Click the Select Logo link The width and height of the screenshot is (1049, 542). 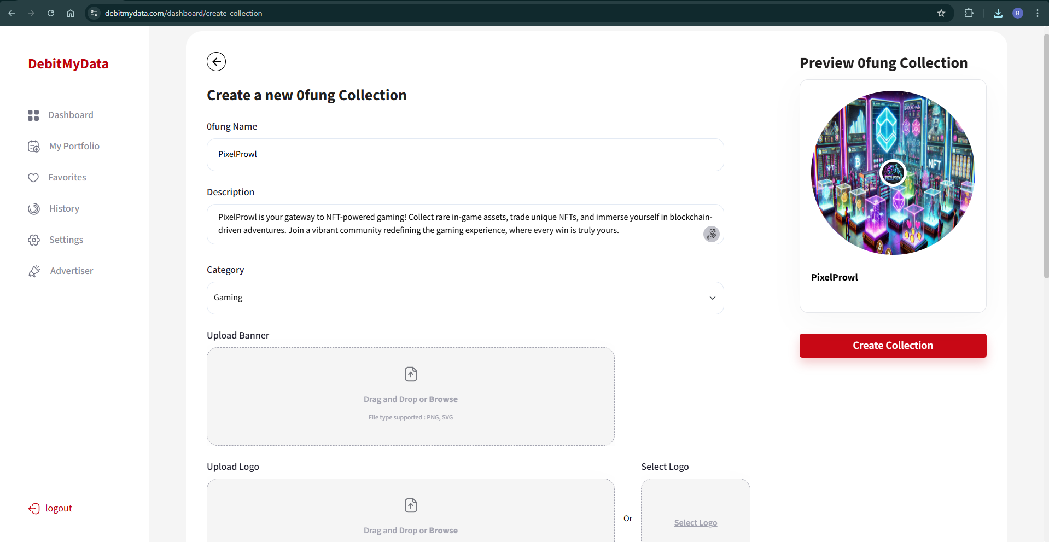695,523
